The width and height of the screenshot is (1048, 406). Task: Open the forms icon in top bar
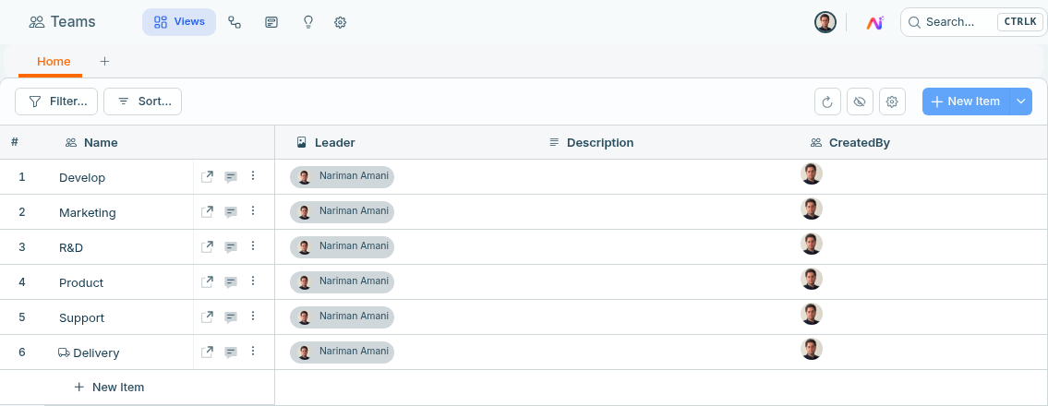(x=271, y=22)
